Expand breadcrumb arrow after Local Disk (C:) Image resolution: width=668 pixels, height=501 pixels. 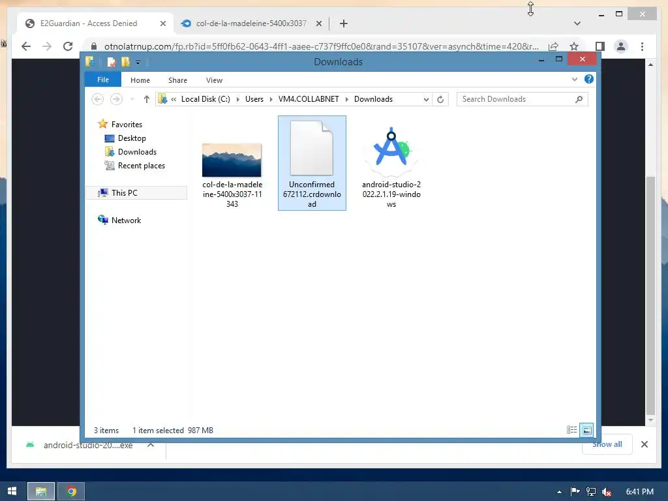[237, 99]
